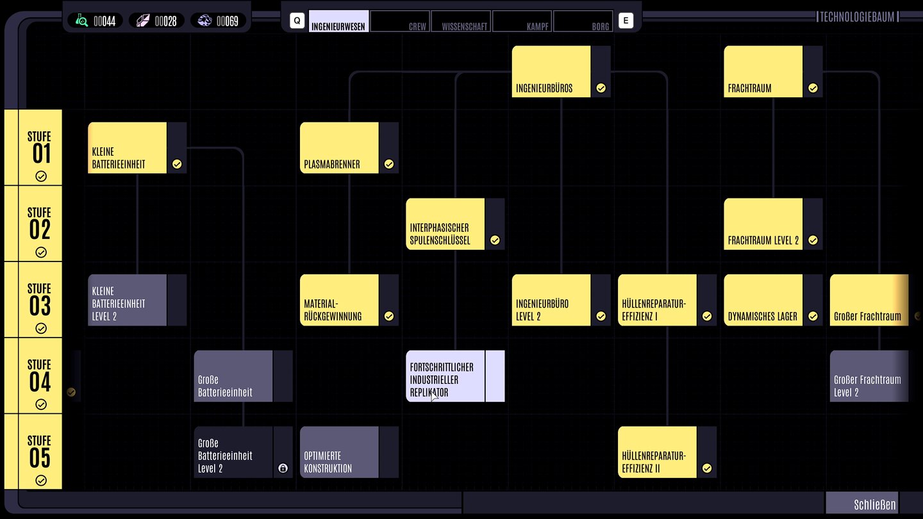
Task: Click the checkmark icon on Plasmabrenner node
Action: pyautogui.click(x=388, y=164)
